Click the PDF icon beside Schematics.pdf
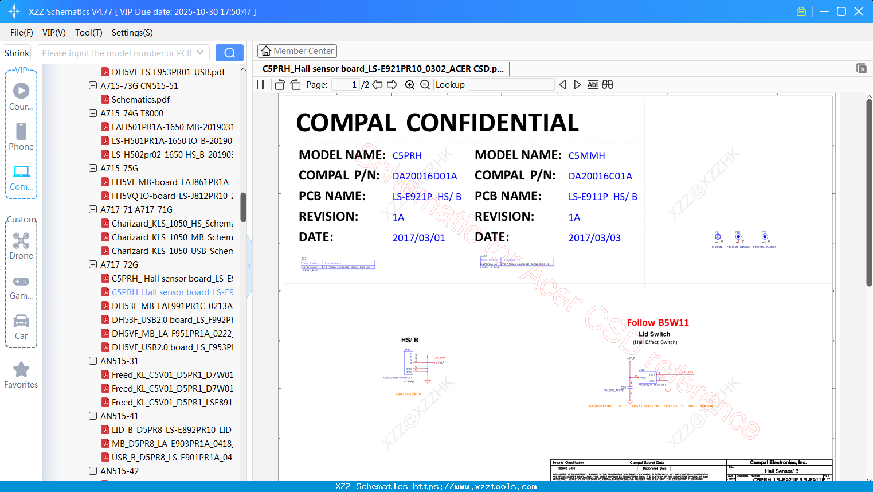This screenshot has width=873, height=492. 105,99
